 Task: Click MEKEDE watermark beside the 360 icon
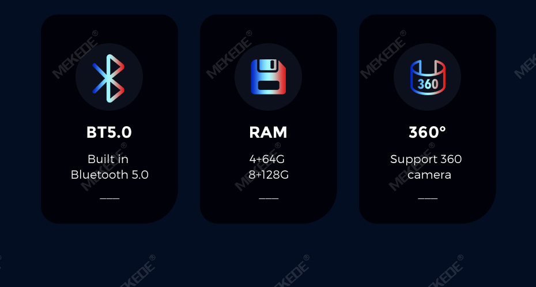click(x=383, y=55)
